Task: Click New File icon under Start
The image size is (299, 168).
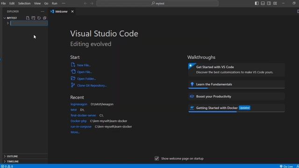Action: tap(73, 65)
